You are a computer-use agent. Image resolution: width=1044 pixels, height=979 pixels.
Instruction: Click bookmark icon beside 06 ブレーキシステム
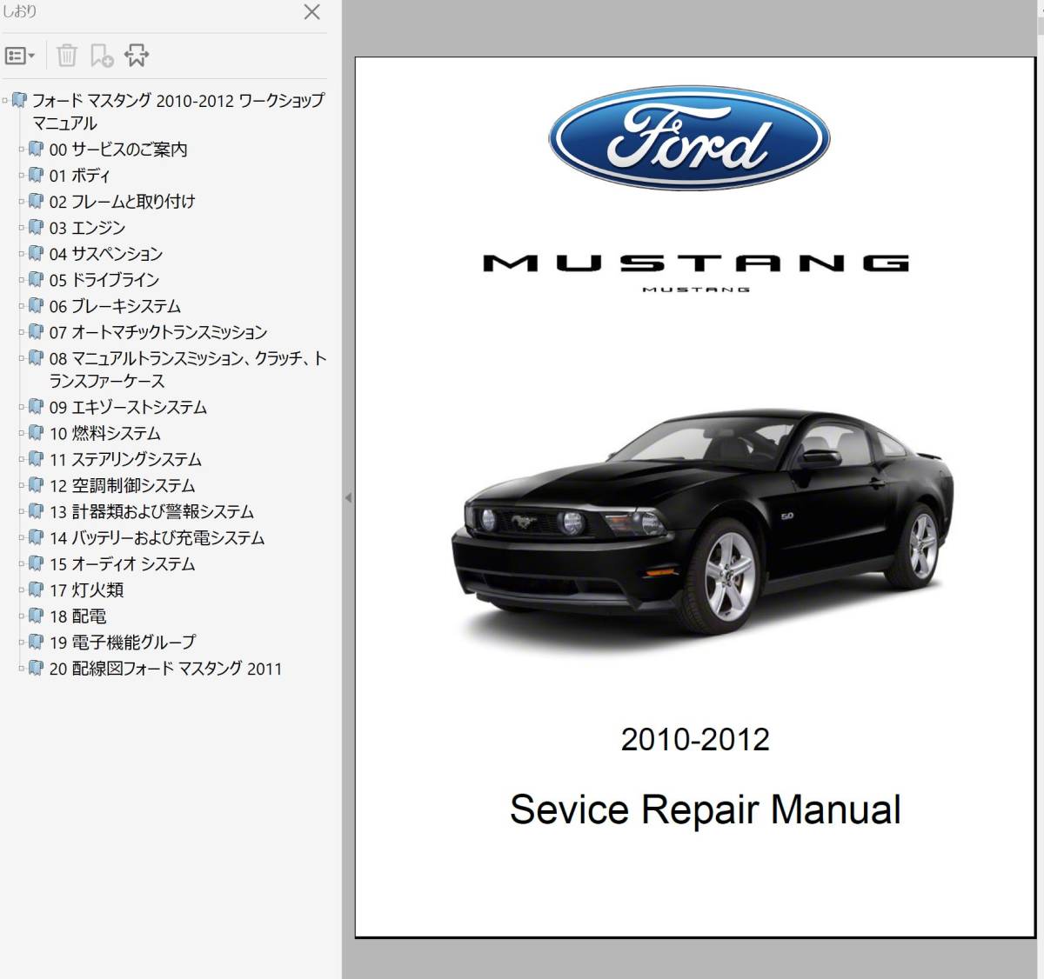(36, 305)
